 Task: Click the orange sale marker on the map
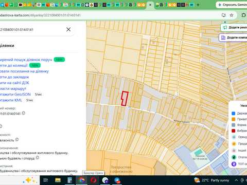[178, 124]
